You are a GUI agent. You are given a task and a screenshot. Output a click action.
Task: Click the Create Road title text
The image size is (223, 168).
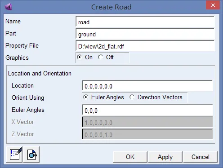point(111,7)
